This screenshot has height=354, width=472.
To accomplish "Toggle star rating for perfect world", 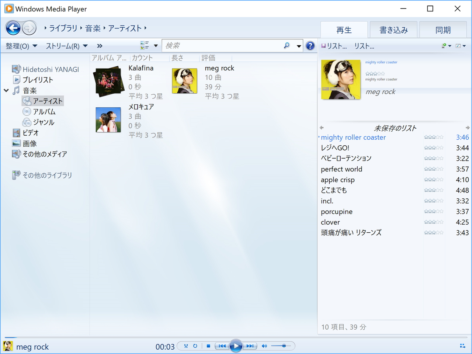I will 434,169.
